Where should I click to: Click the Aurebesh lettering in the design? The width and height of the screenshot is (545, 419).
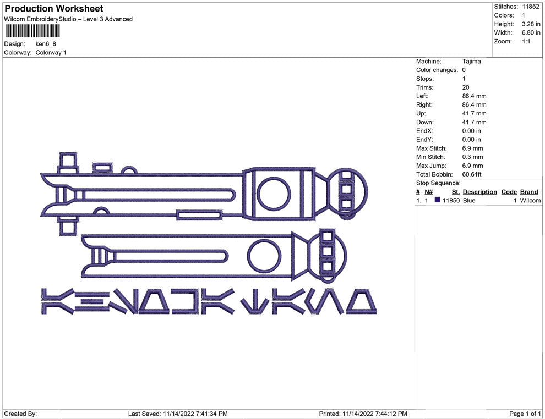click(209, 301)
